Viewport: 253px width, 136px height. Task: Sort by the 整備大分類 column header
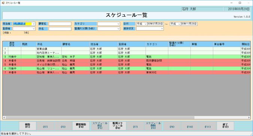(179, 44)
